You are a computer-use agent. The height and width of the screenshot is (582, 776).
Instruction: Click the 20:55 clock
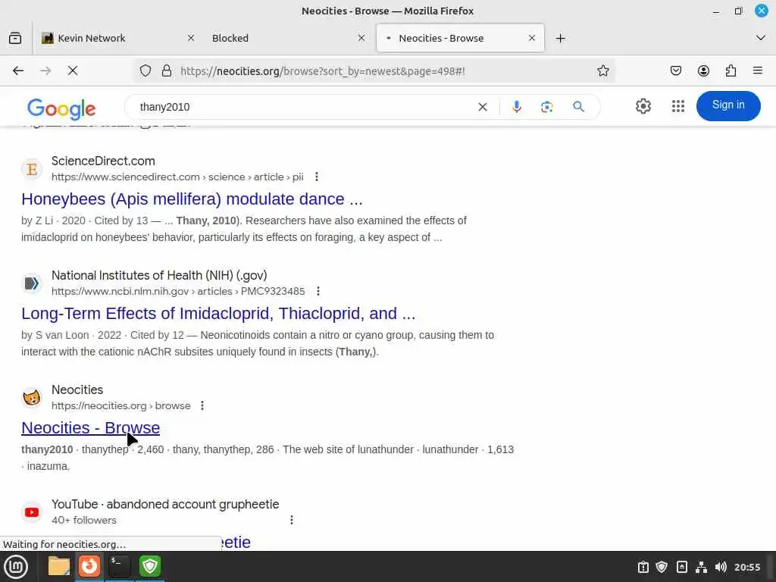click(746, 567)
